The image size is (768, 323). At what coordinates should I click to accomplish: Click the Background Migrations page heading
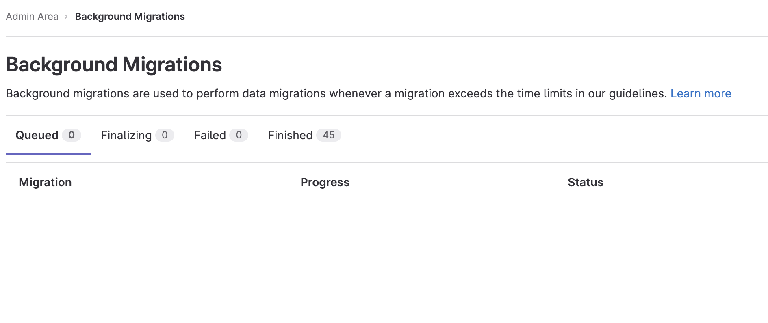tap(114, 64)
